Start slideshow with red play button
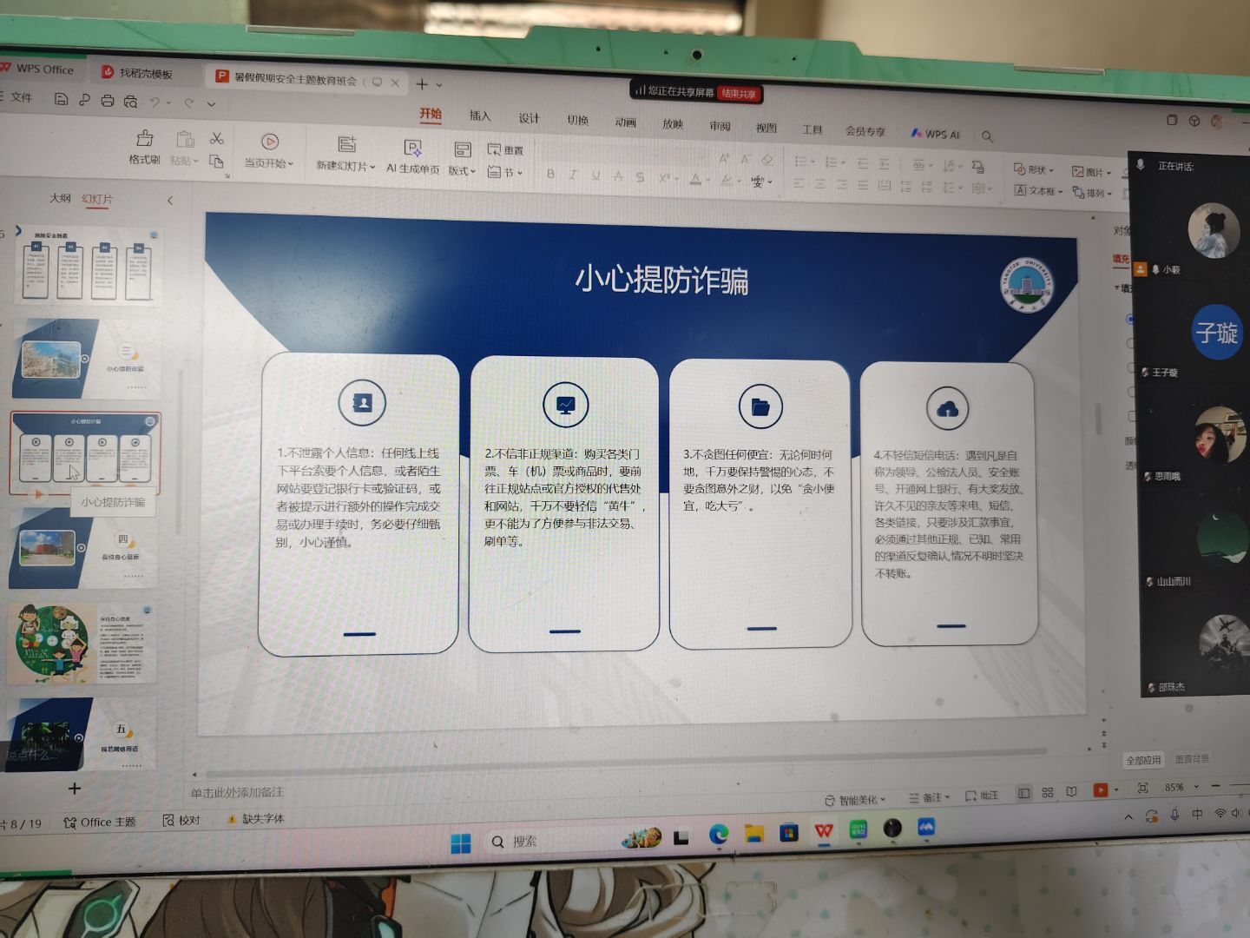This screenshot has width=1250, height=938. [x=1101, y=789]
